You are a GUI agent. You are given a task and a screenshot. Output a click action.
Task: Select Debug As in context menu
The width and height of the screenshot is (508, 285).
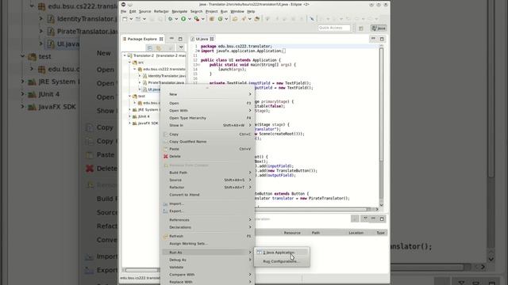(x=208, y=260)
